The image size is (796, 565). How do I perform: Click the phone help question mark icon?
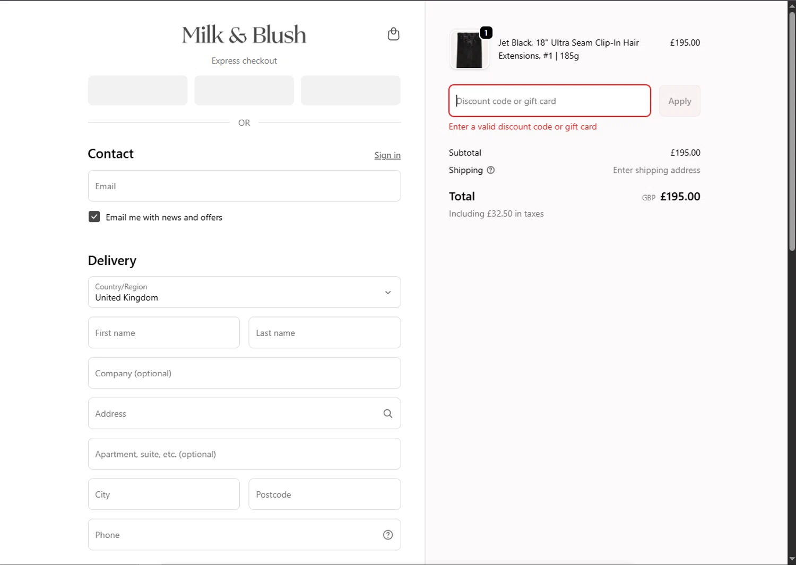(388, 535)
